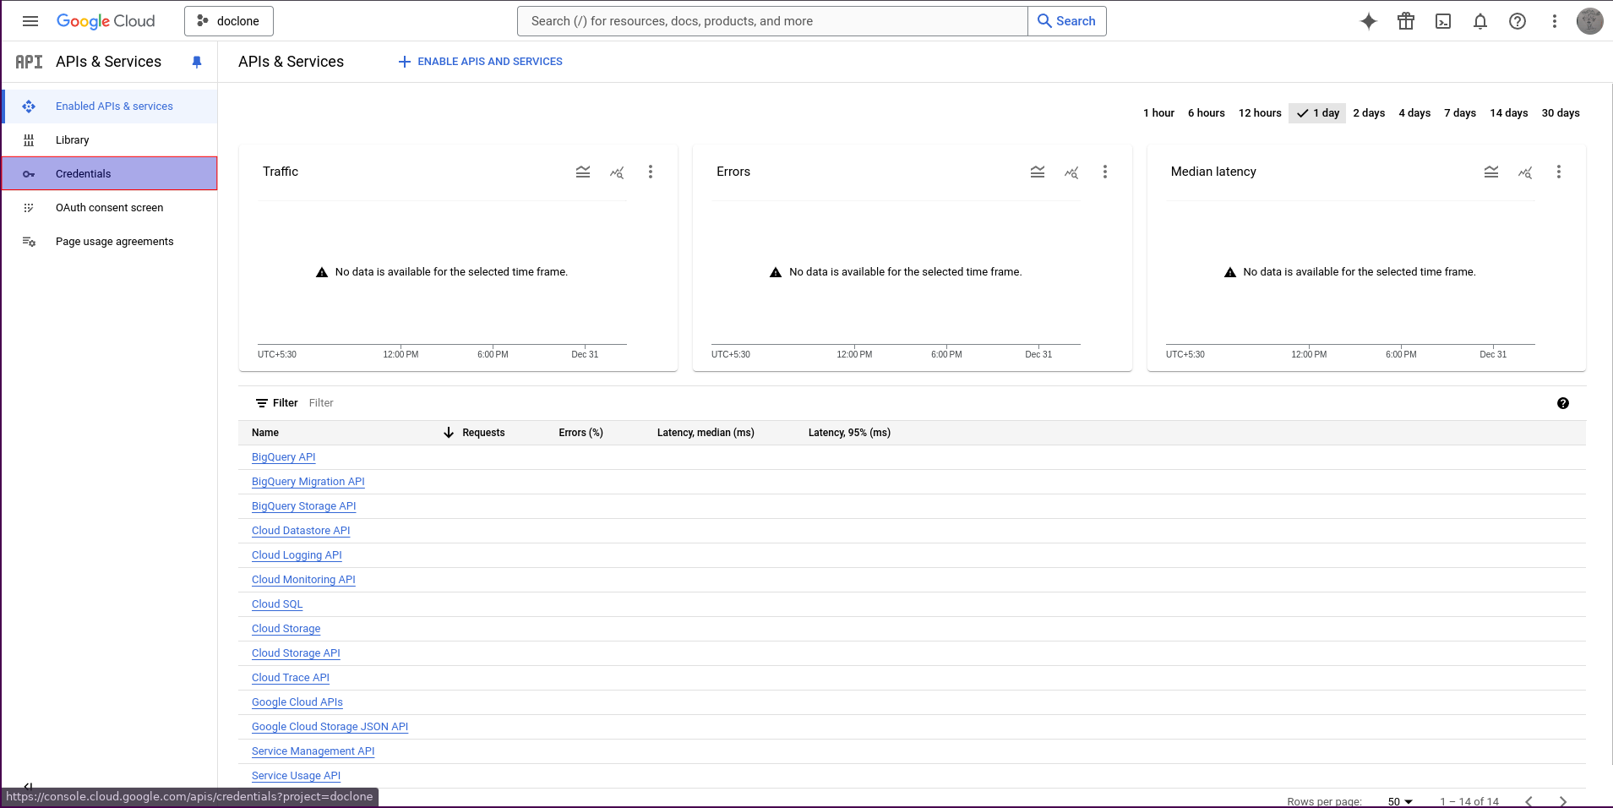Open the help question mark menu
The height and width of the screenshot is (808, 1613).
click(1517, 21)
